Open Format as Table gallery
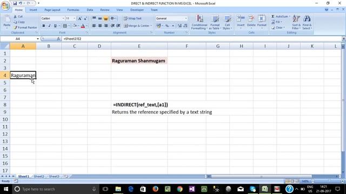 click(215, 22)
